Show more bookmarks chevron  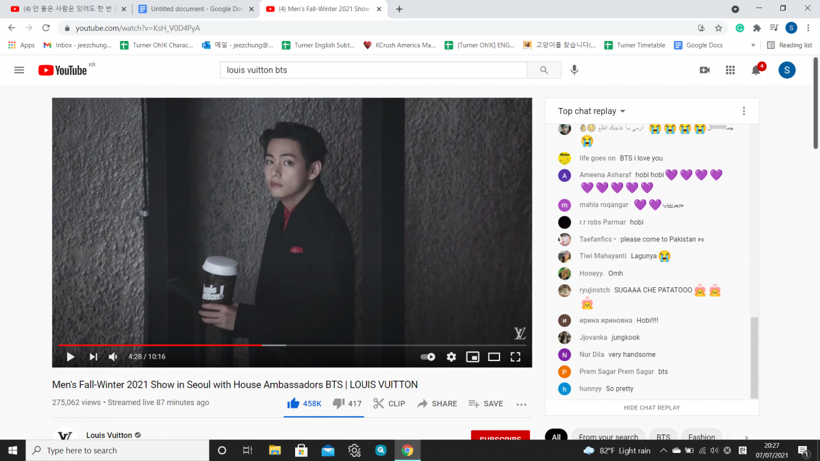pos(753,45)
